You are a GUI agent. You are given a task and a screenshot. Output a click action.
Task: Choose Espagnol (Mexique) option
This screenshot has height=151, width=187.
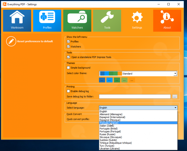(138, 120)
